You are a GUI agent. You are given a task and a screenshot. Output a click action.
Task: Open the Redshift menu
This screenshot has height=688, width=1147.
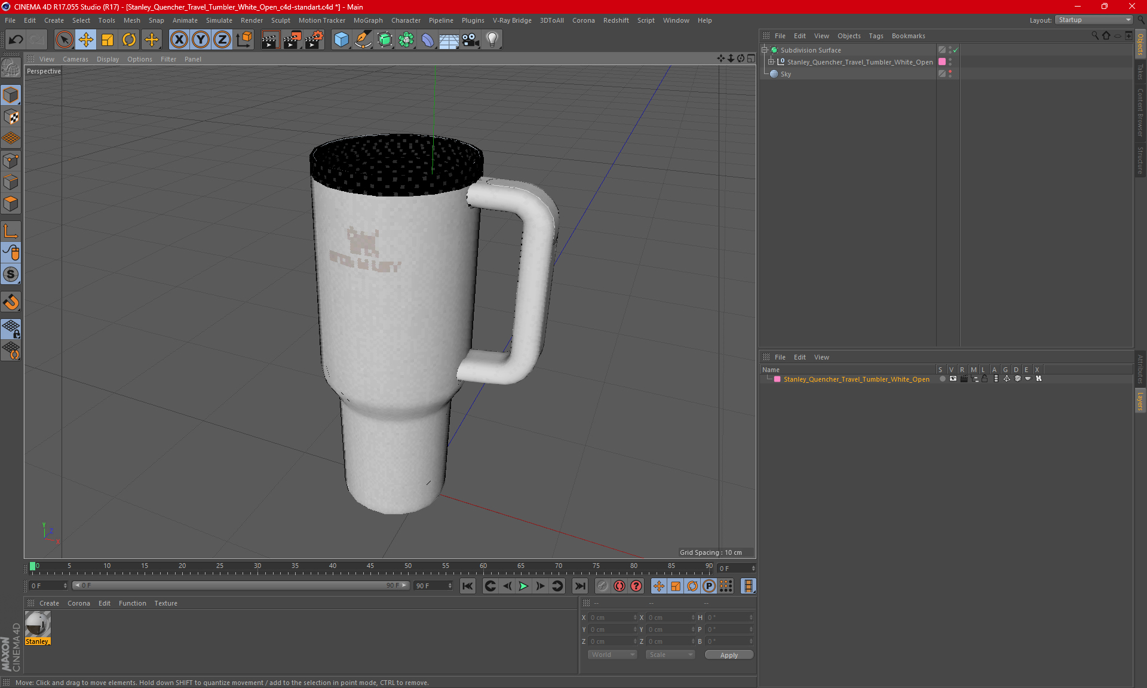point(616,20)
